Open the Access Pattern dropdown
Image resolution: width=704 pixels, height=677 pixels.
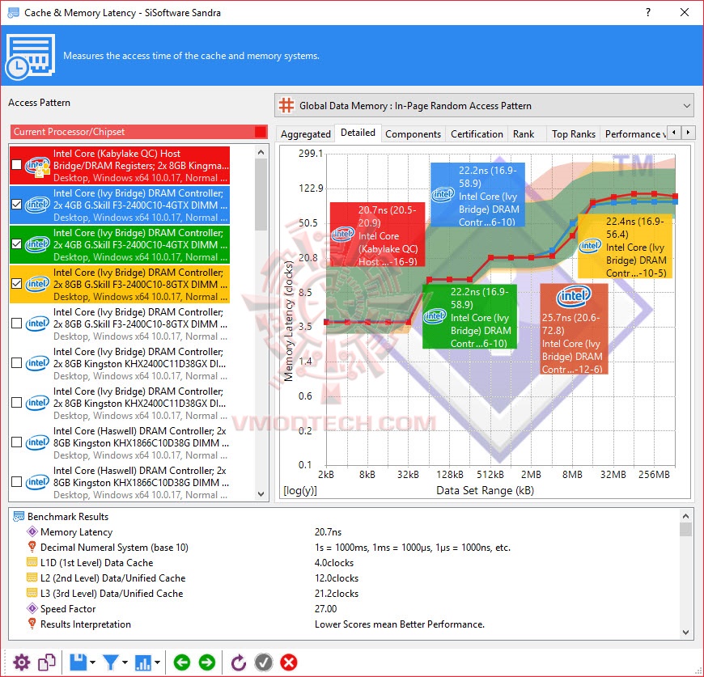[485, 106]
